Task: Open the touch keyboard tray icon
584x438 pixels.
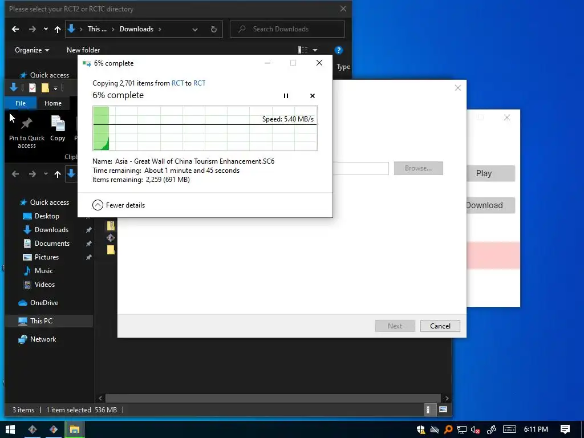Action: (x=509, y=429)
